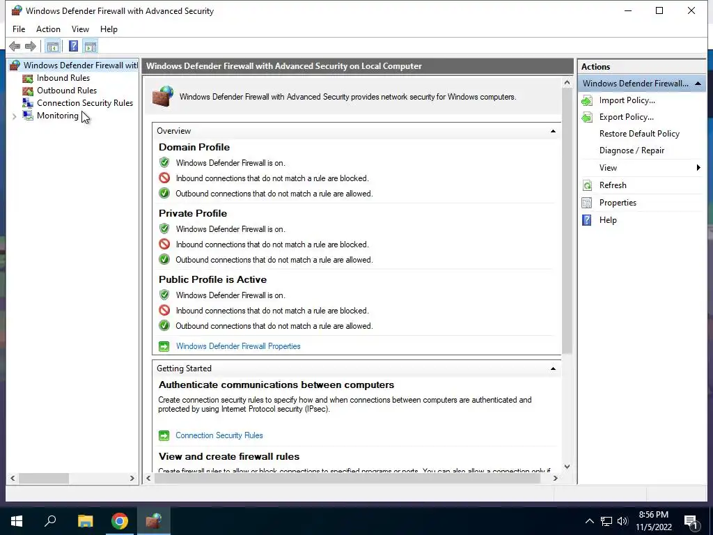Click the Export Policy green arrow icon
Screen dimensions: 713x535
pyautogui.click(x=587, y=117)
